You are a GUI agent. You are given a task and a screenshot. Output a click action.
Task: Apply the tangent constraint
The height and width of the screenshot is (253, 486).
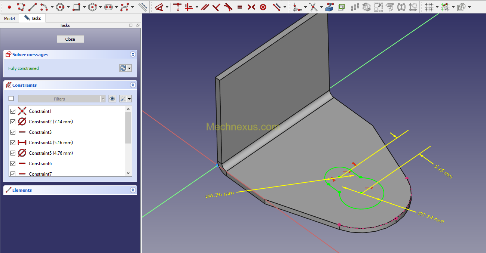click(228, 7)
